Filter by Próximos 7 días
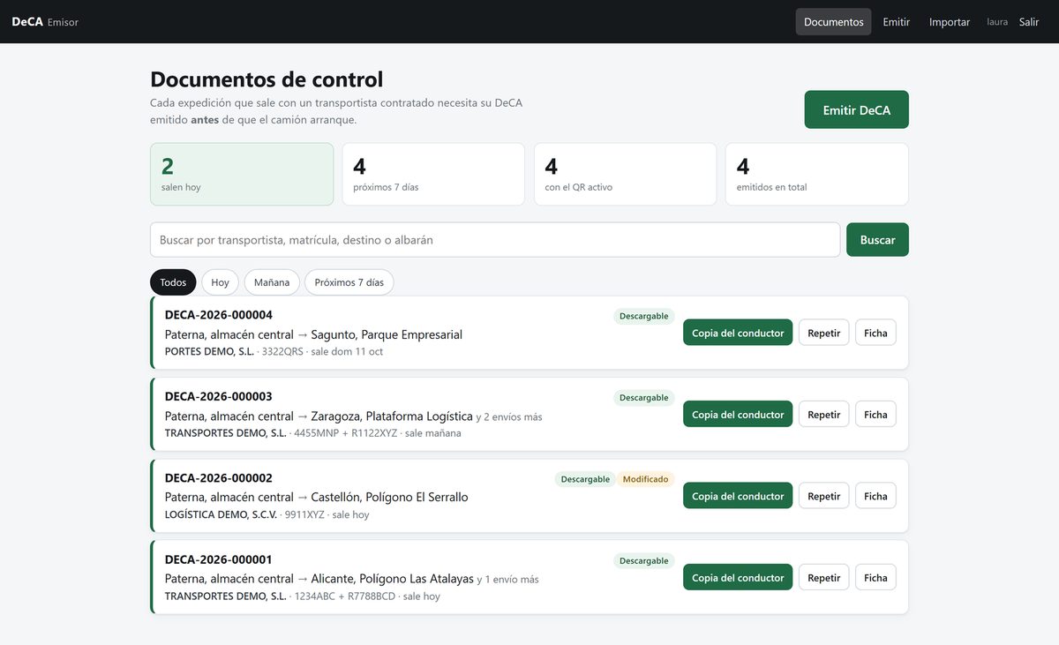The height and width of the screenshot is (645, 1059). pos(349,282)
